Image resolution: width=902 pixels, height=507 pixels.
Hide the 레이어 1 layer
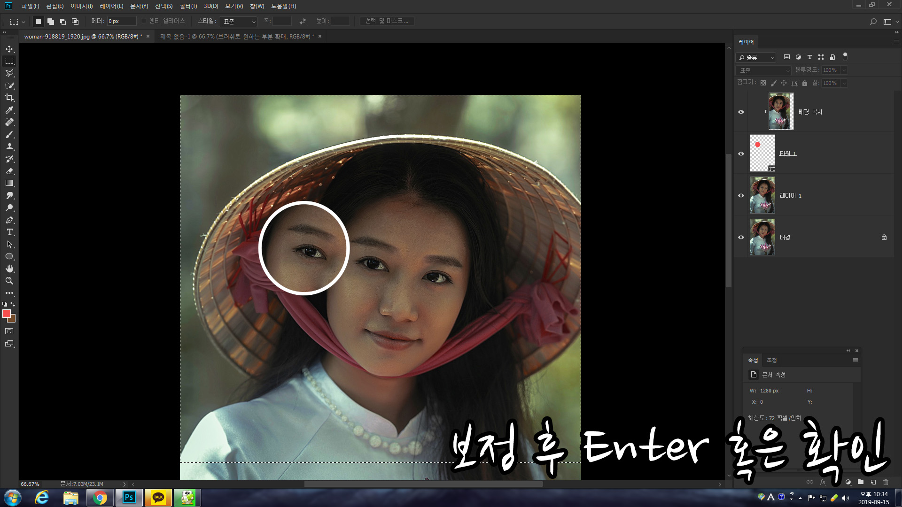pyautogui.click(x=741, y=195)
